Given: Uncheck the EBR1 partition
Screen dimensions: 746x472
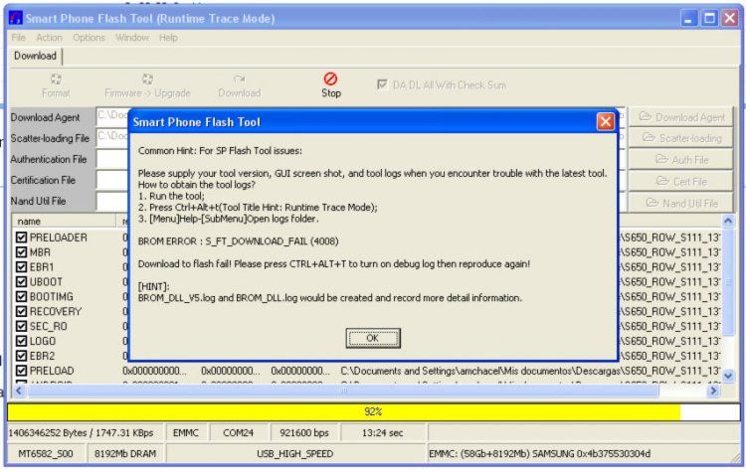Looking at the screenshot, I should tap(21, 266).
